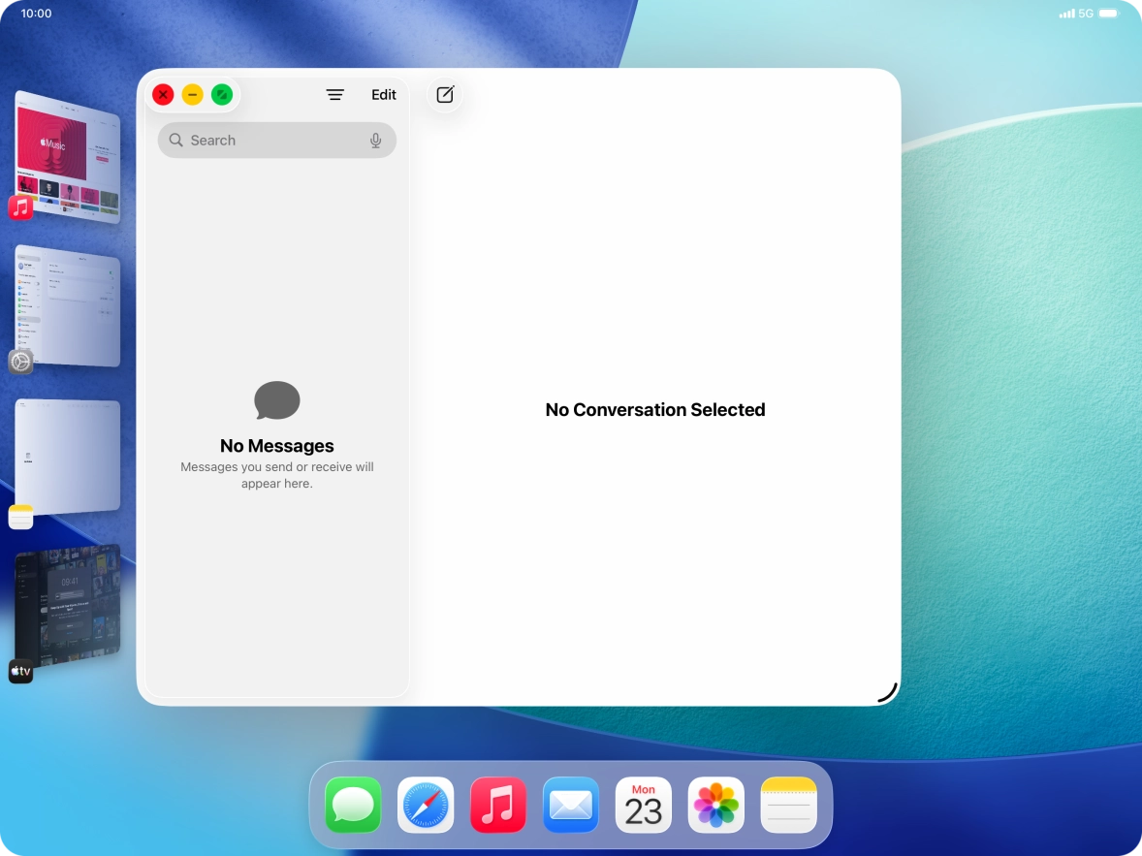The height and width of the screenshot is (856, 1142).
Task: Tap the 10:00 clock in the status bar
Action: 36,14
